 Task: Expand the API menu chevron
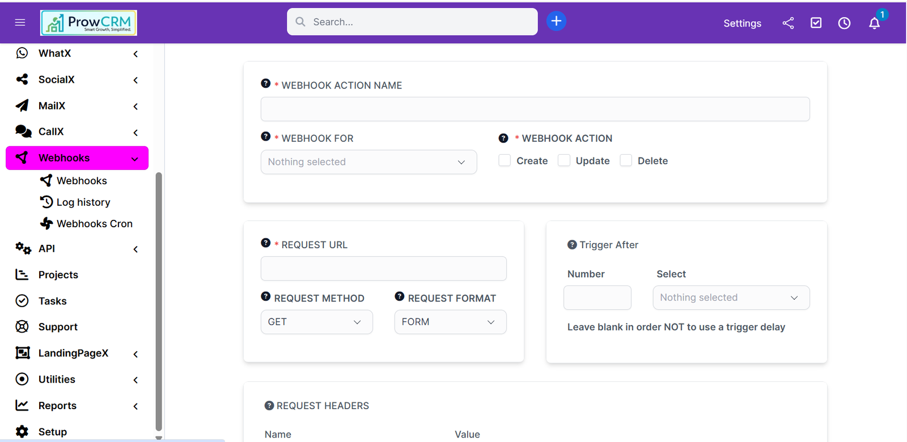[x=135, y=249]
